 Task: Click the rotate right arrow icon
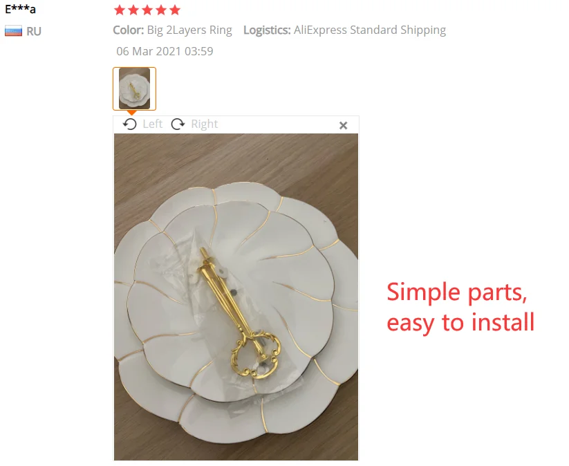[x=178, y=124]
